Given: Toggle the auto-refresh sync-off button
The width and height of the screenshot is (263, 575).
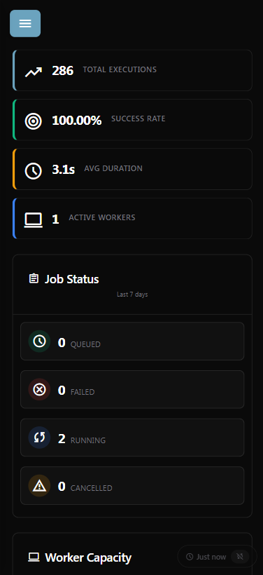Looking at the screenshot, I should (240, 557).
